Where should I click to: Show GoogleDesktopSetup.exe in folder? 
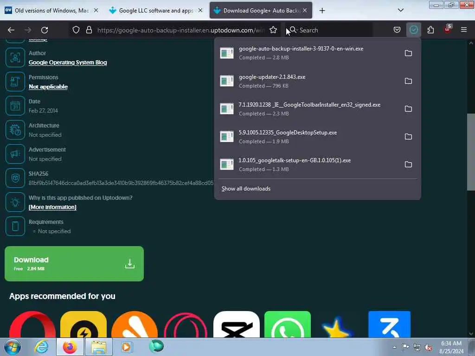pos(408,137)
